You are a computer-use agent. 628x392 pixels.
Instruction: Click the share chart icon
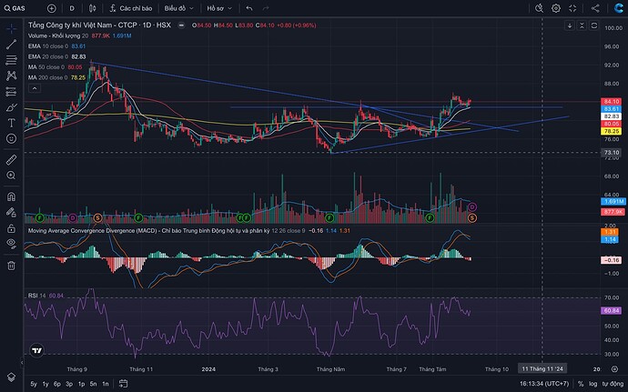[x=595, y=8]
